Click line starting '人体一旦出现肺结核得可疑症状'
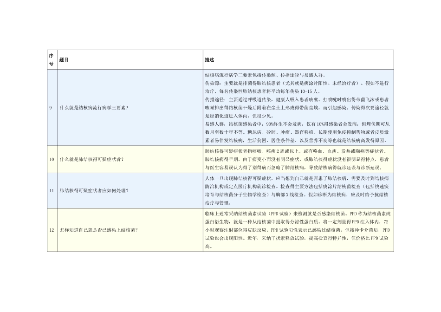Image resolution: width=441 pixels, height=312 pixels. click(297, 178)
